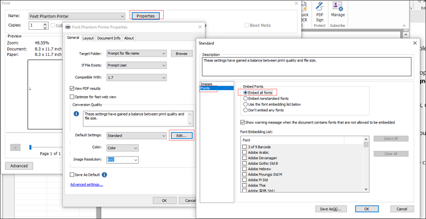
Task: Open the Image Resolution dropdown
Action: [x=136, y=160]
